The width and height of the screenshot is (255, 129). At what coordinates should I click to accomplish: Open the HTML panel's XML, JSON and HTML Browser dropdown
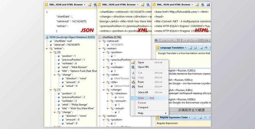(192, 5)
